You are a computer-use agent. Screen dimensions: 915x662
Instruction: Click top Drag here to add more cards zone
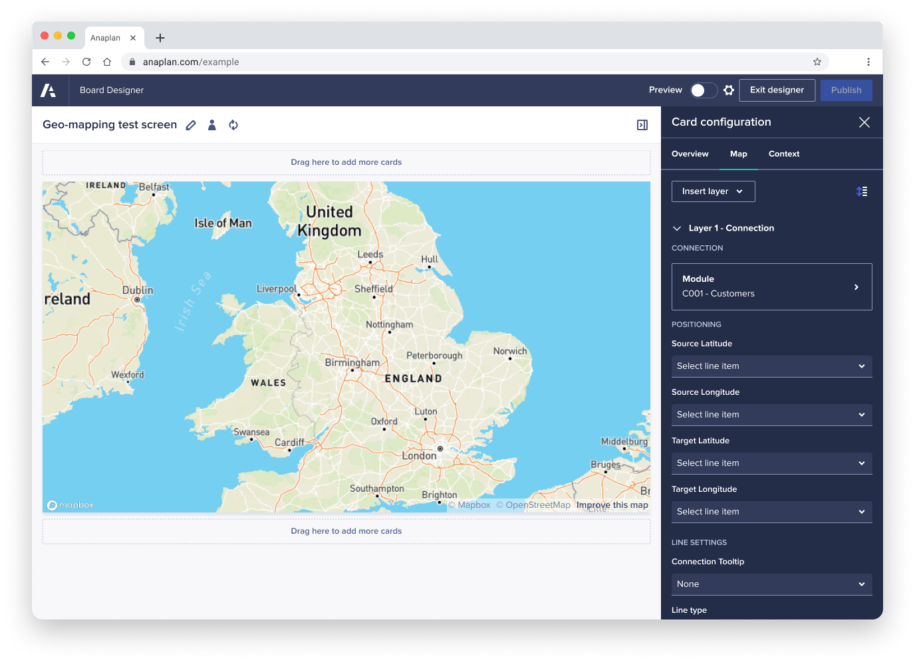pyautogui.click(x=346, y=162)
